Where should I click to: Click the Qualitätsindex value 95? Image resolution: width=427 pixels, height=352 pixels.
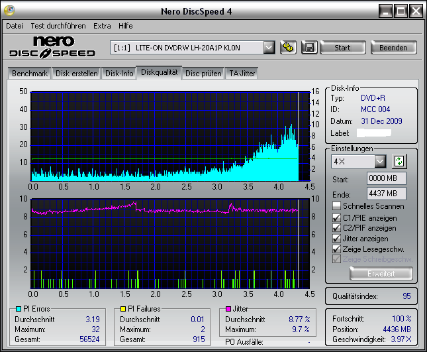coord(406,296)
